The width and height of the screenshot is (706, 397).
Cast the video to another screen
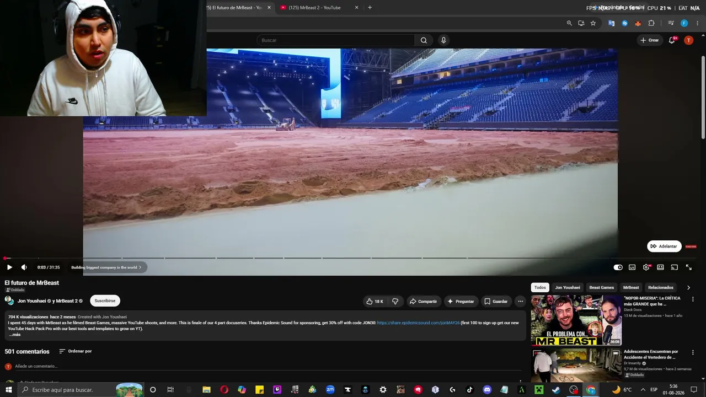pos(674,267)
